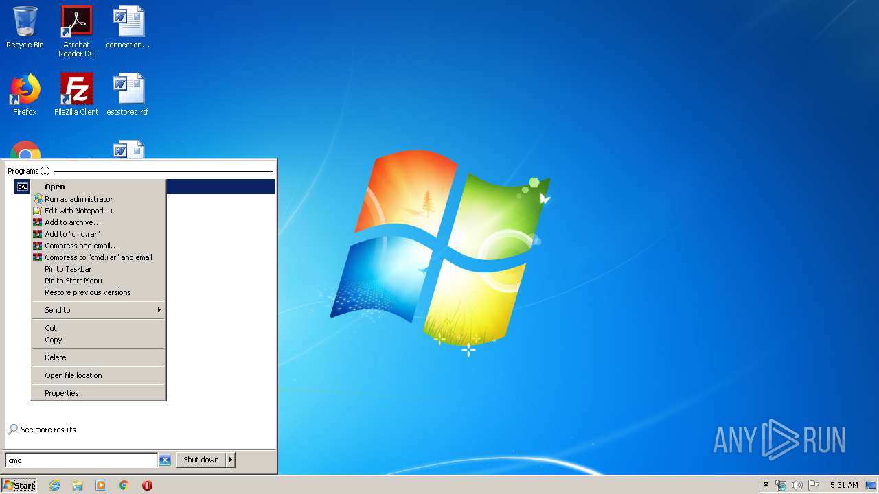Select the eststores.rtf desktop file
Viewport: 879px width, 494px height.
pyautogui.click(x=128, y=95)
